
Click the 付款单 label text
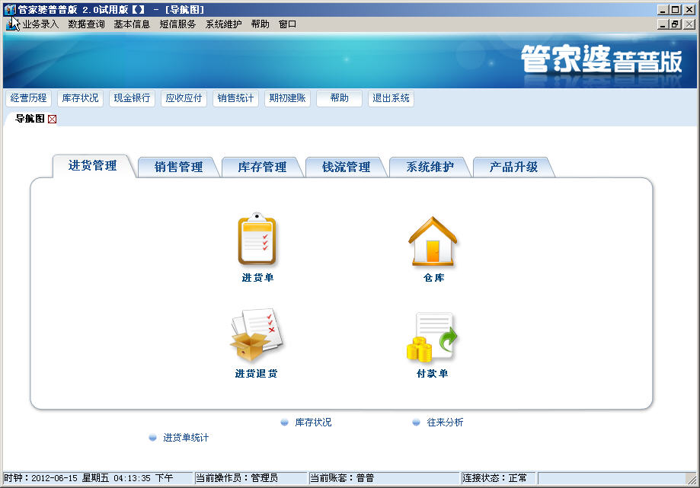[x=432, y=374]
